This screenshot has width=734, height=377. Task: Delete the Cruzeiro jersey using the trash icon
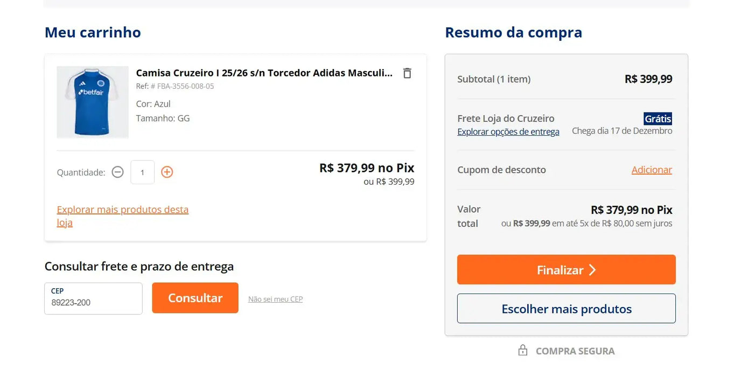[x=407, y=73]
